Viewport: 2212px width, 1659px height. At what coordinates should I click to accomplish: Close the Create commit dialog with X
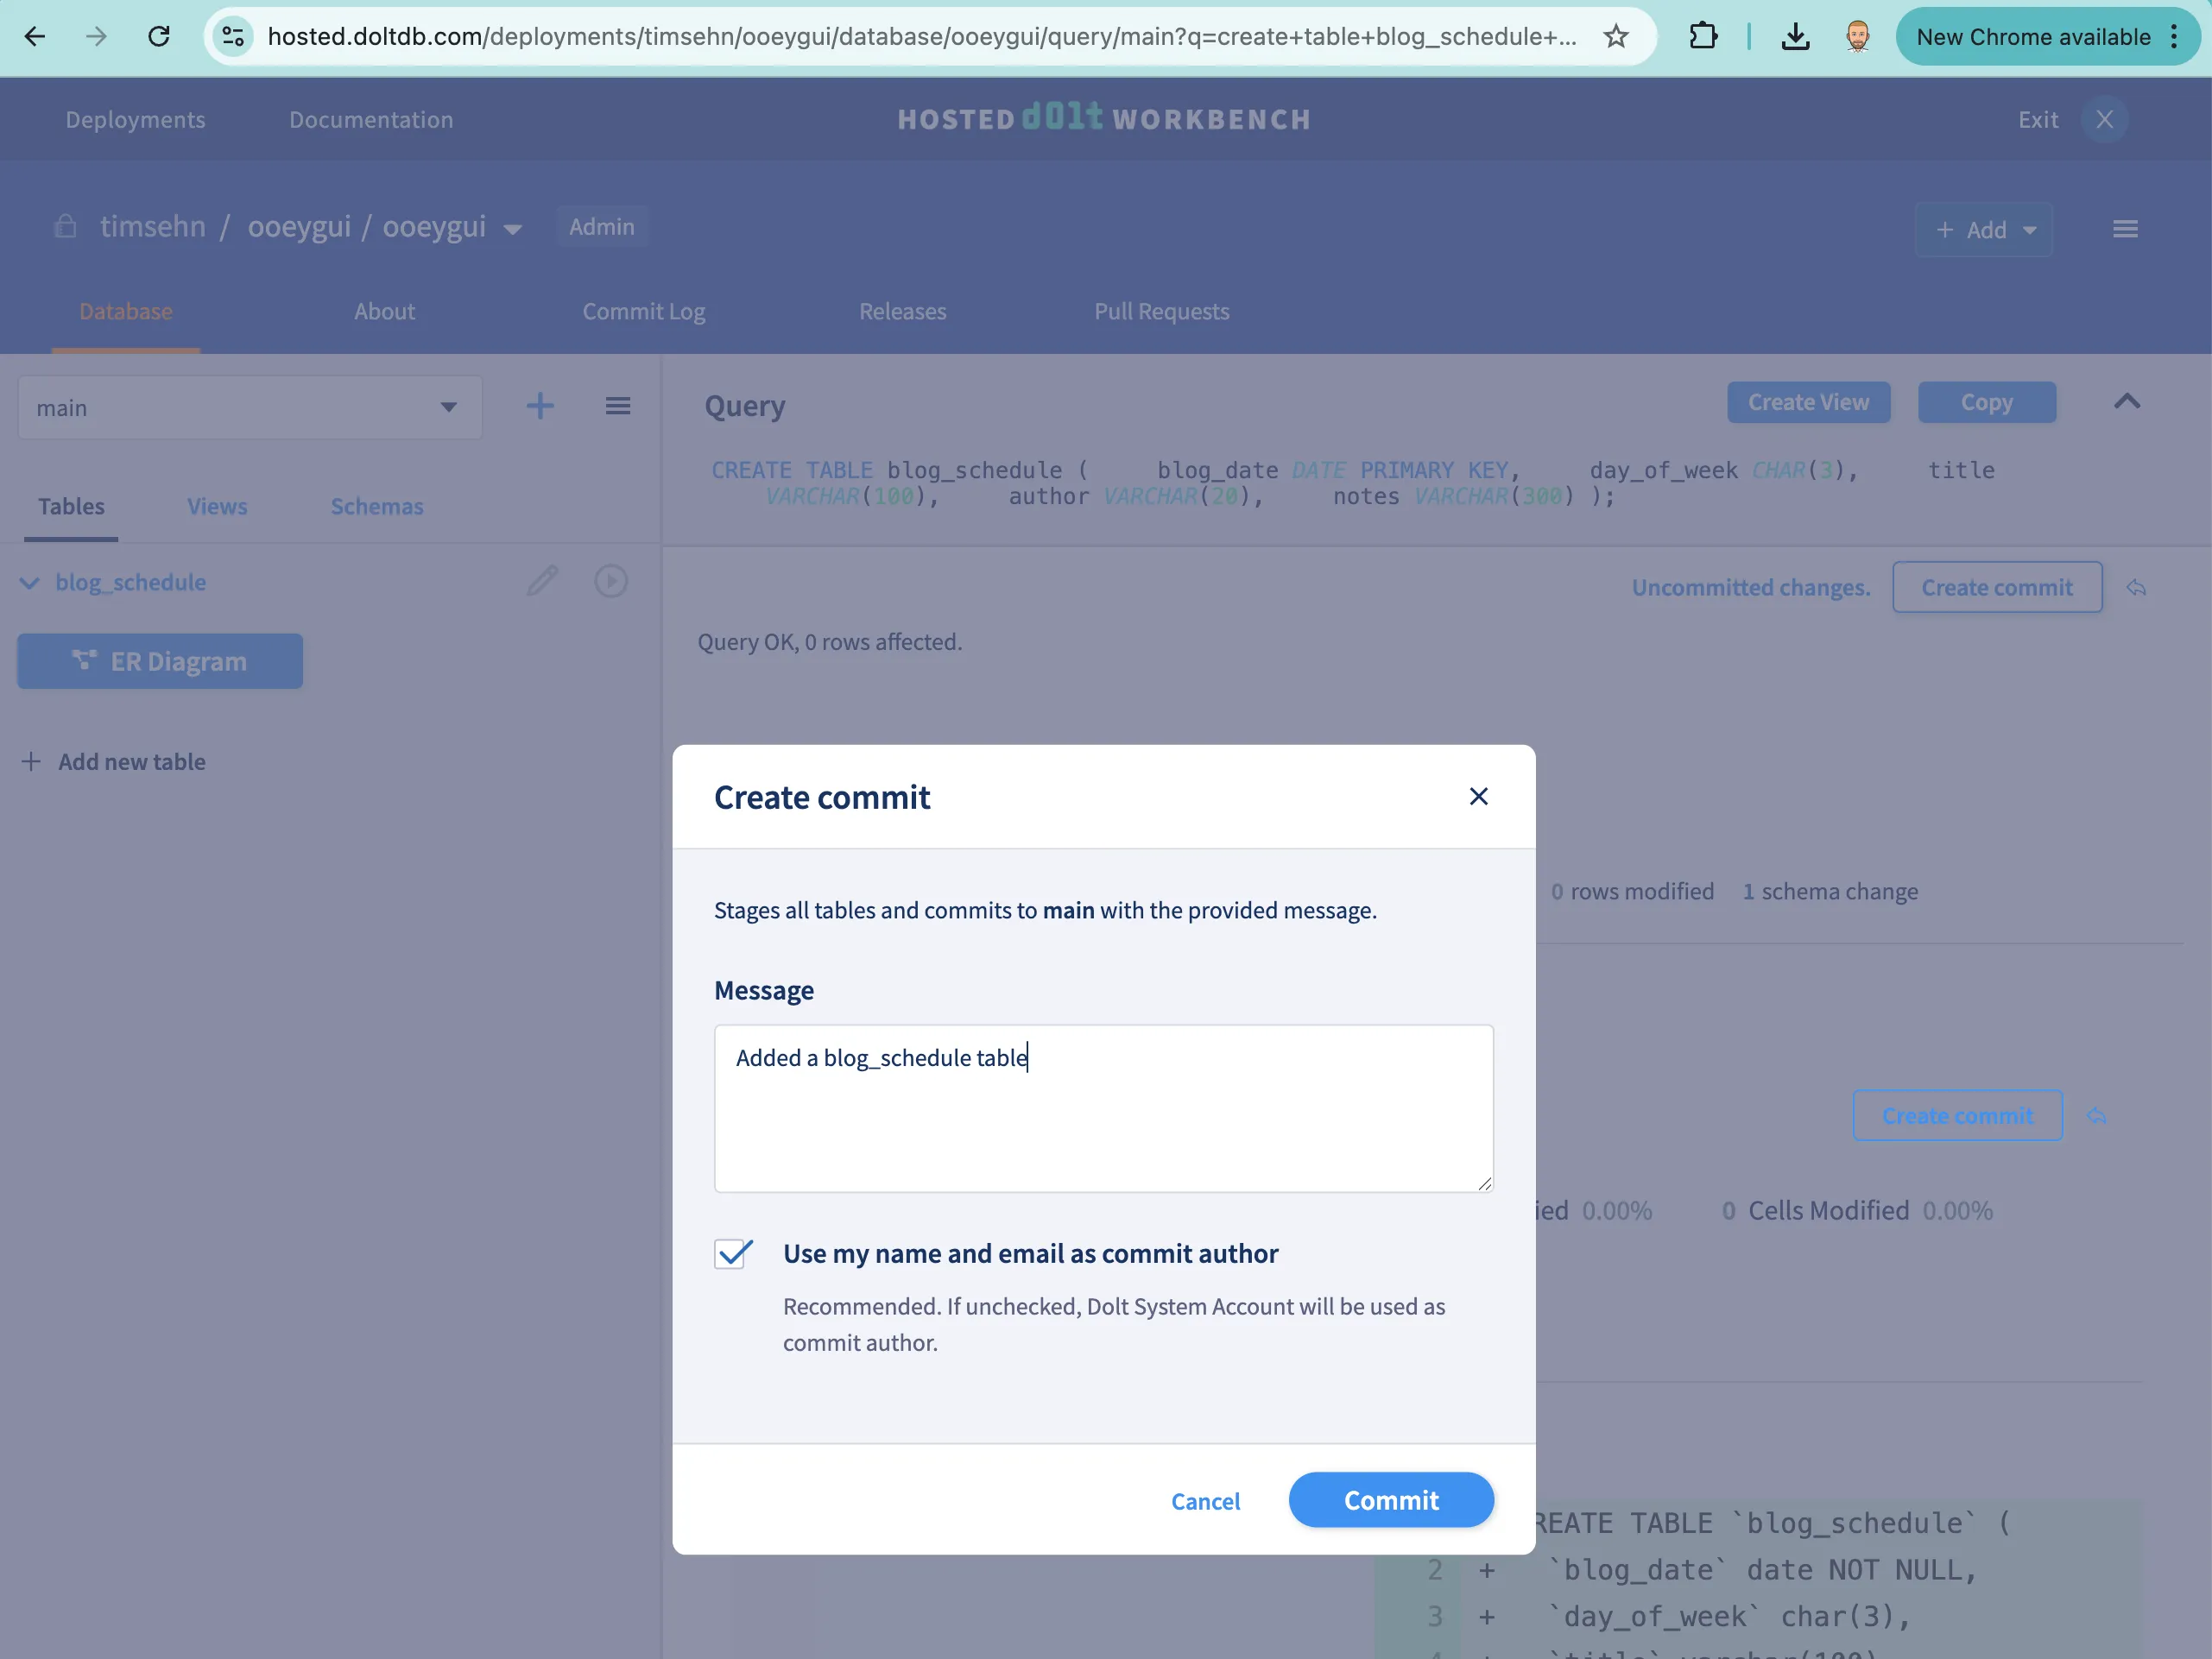point(1478,796)
